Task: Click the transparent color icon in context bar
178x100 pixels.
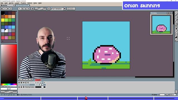Action: click(32, 9)
